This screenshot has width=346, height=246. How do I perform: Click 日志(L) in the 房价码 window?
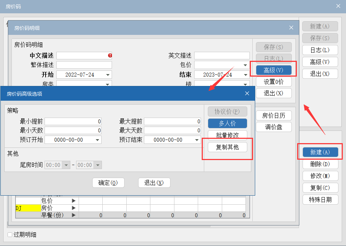click(x=320, y=50)
